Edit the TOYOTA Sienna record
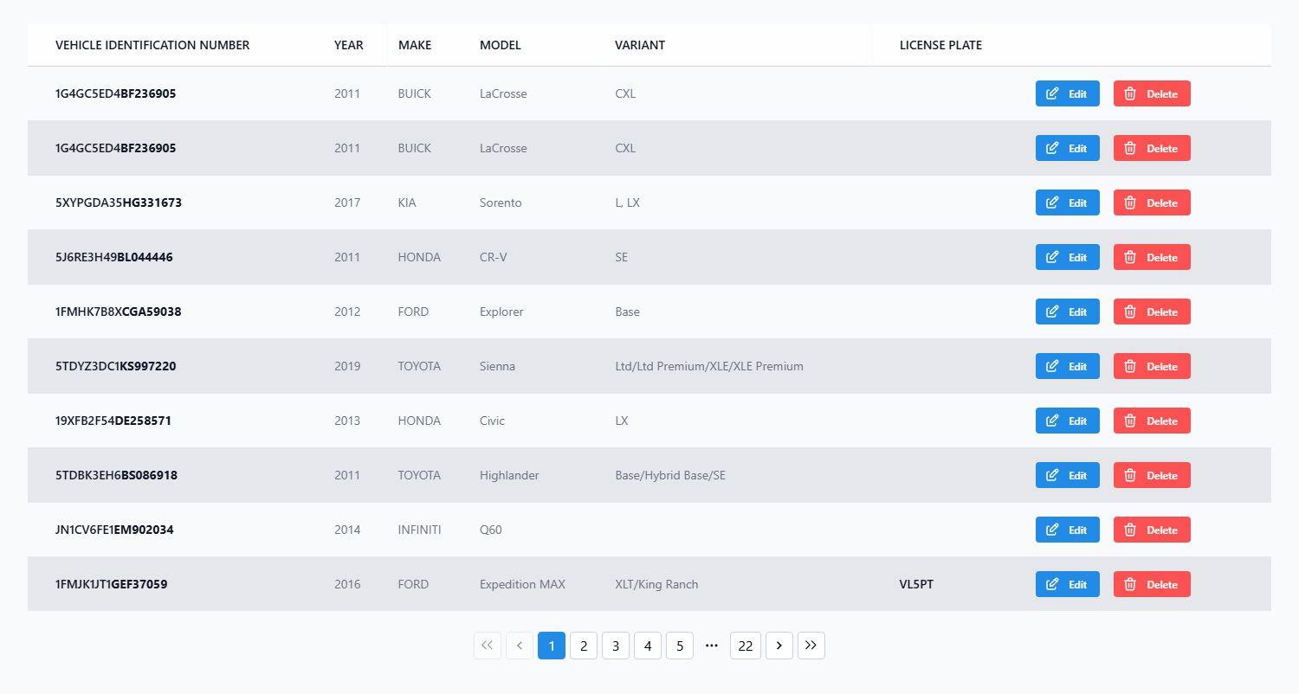This screenshot has width=1299, height=694. pos(1068,366)
